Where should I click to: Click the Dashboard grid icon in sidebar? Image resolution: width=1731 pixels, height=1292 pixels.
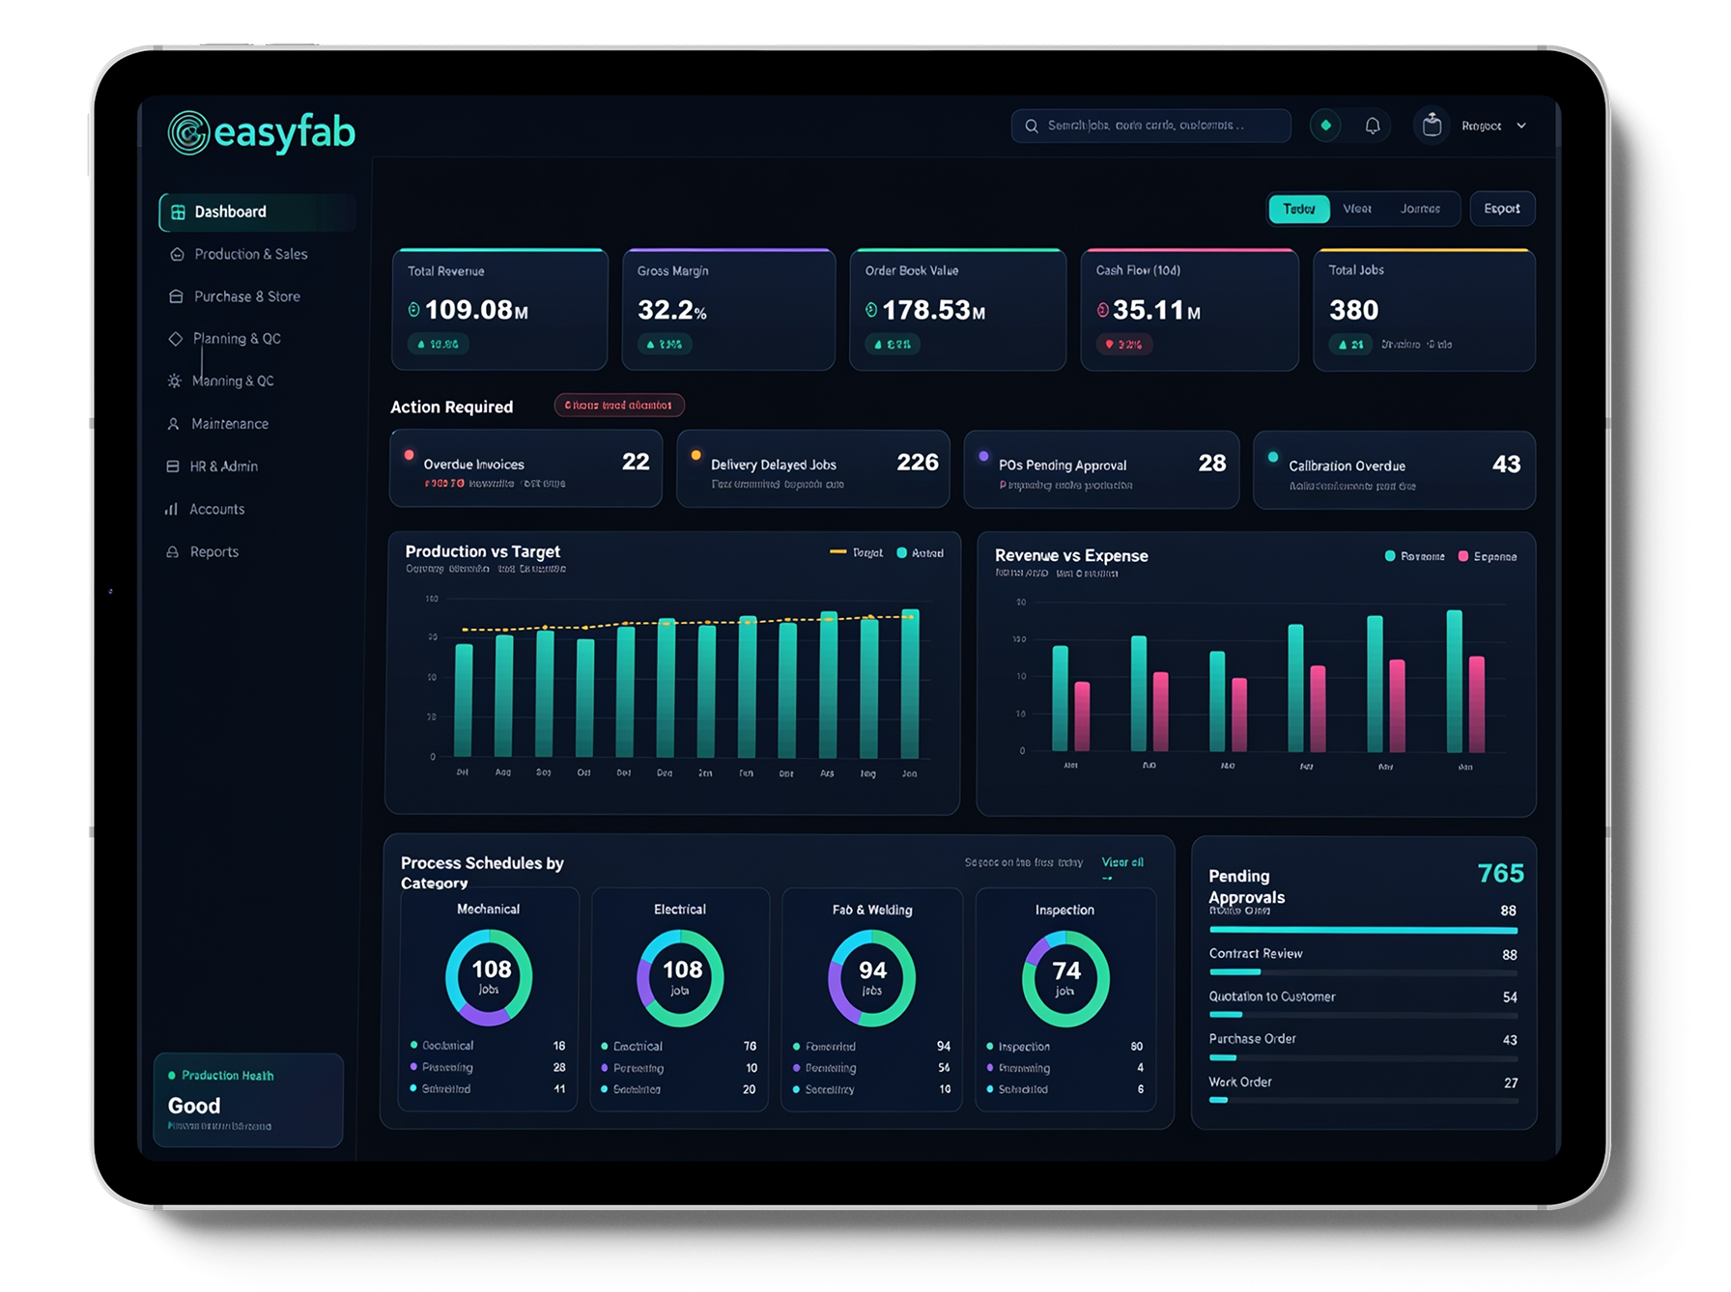pyautogui.click(x=178, y=212)
